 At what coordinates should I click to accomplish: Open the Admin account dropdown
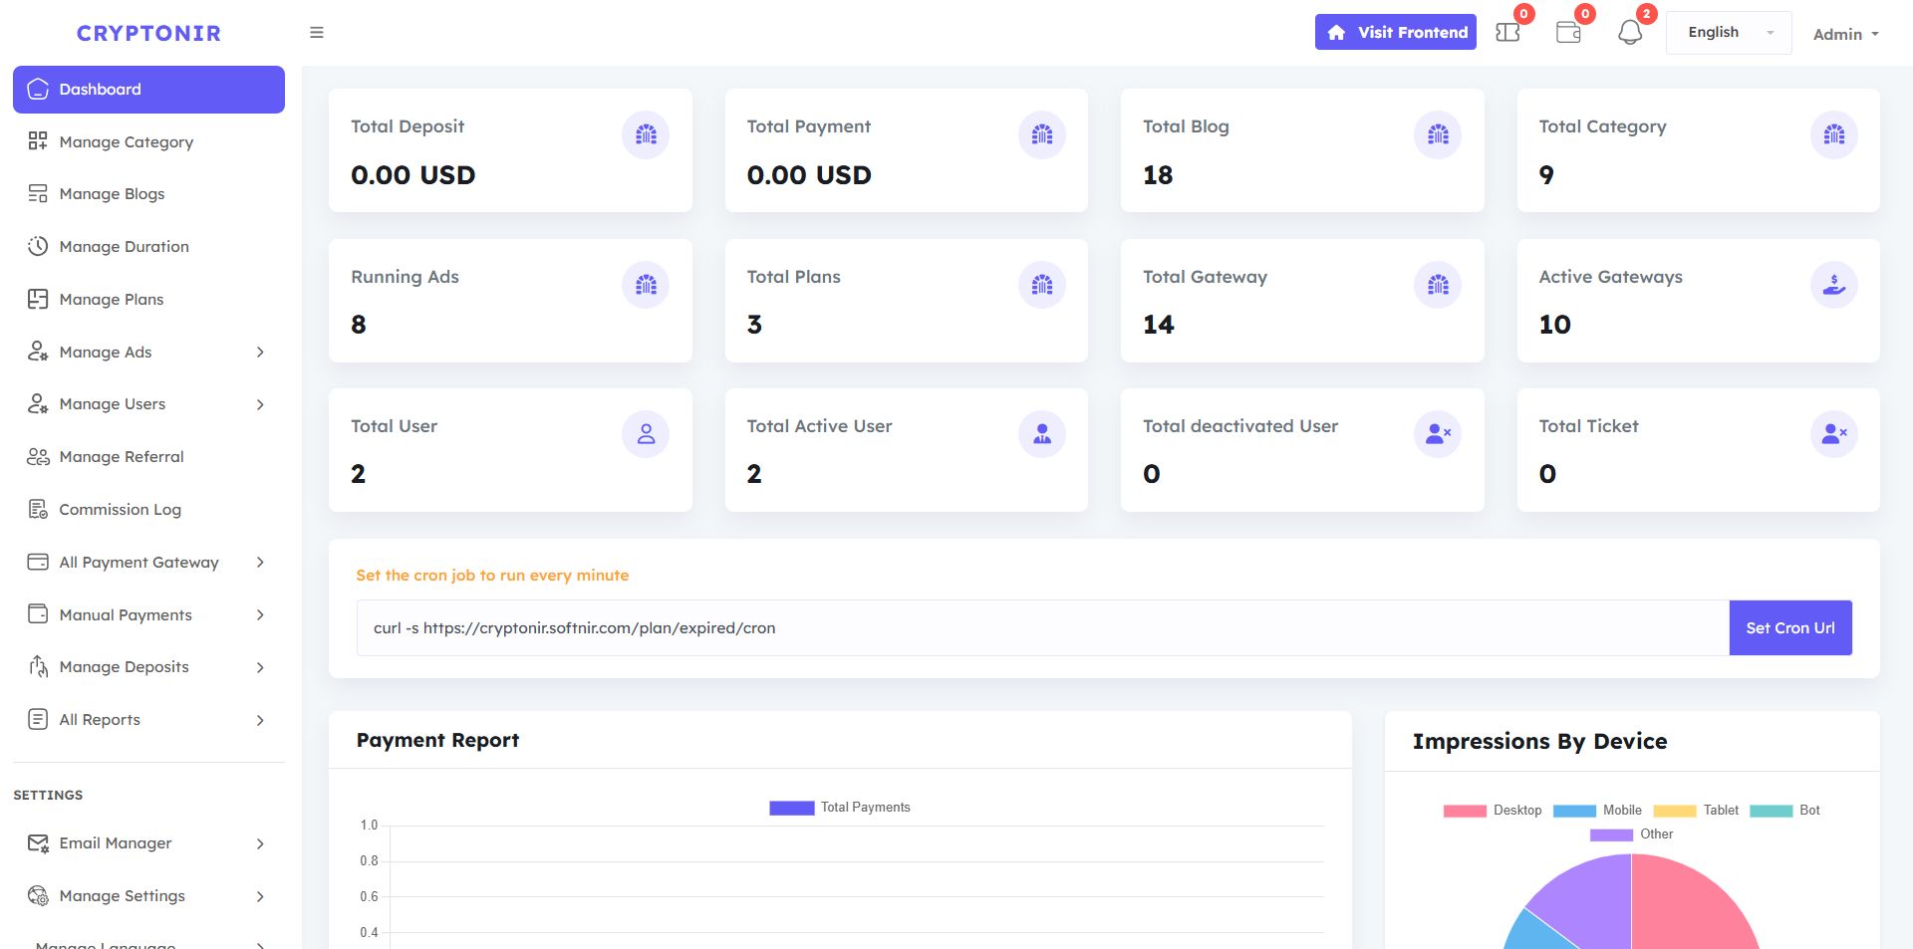[x=1845, y=34]
